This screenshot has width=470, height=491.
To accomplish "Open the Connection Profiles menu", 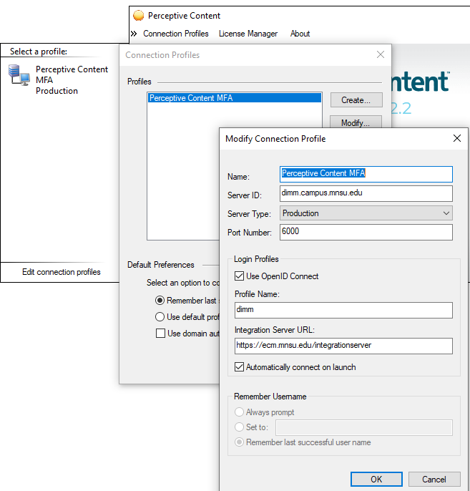I will pyautogui.click(x=175, y=34).
